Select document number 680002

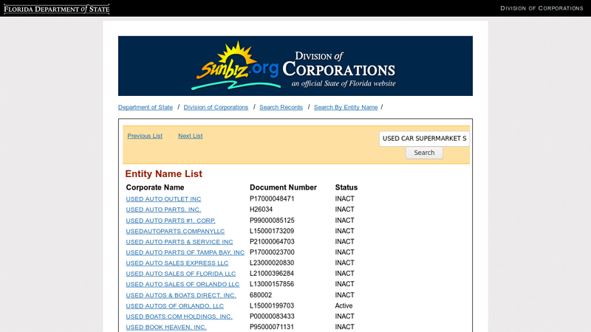point(261,295)
